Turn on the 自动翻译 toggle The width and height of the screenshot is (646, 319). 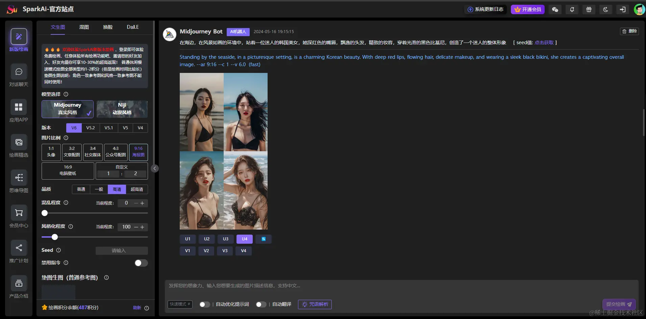point(261,304)
